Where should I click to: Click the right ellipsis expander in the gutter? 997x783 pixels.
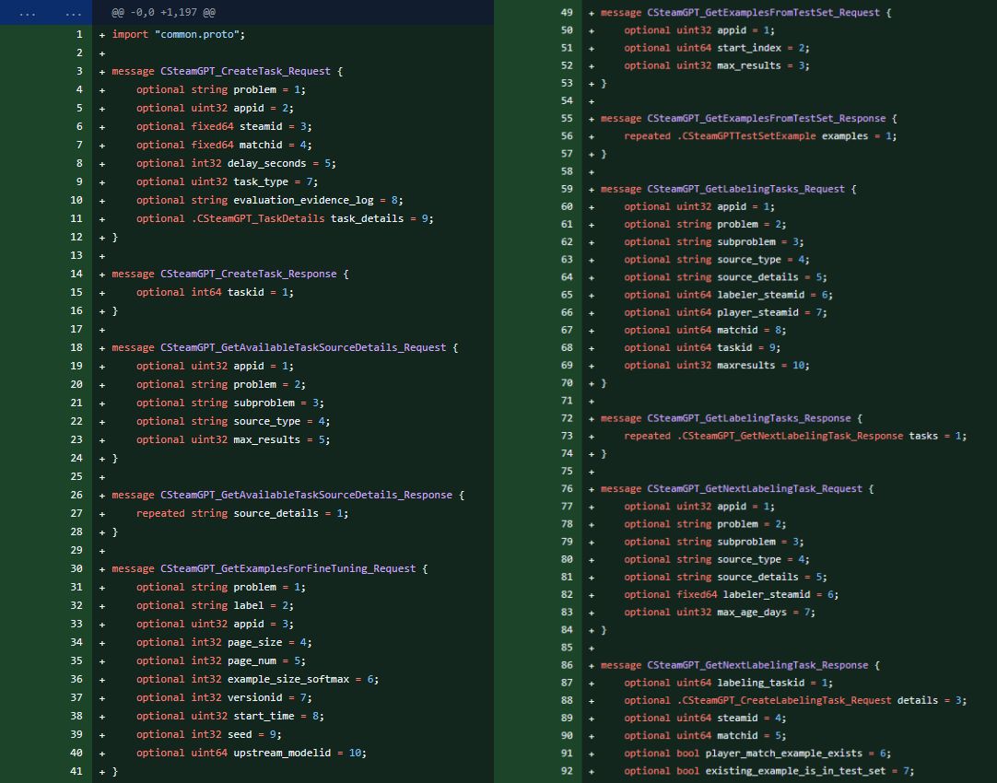point(72,12)
